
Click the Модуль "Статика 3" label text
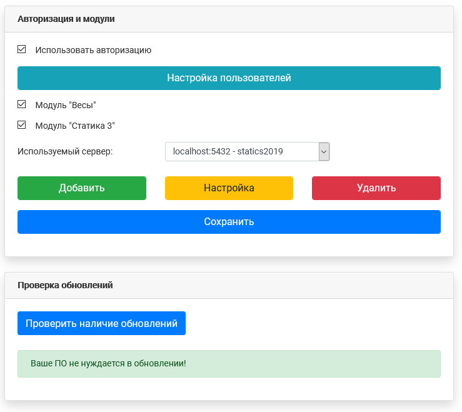[x=75, y=126]
